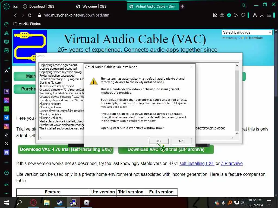Download VAC trial ZIP archive
This screenshot has height=208, width=278.
[166, 149]
